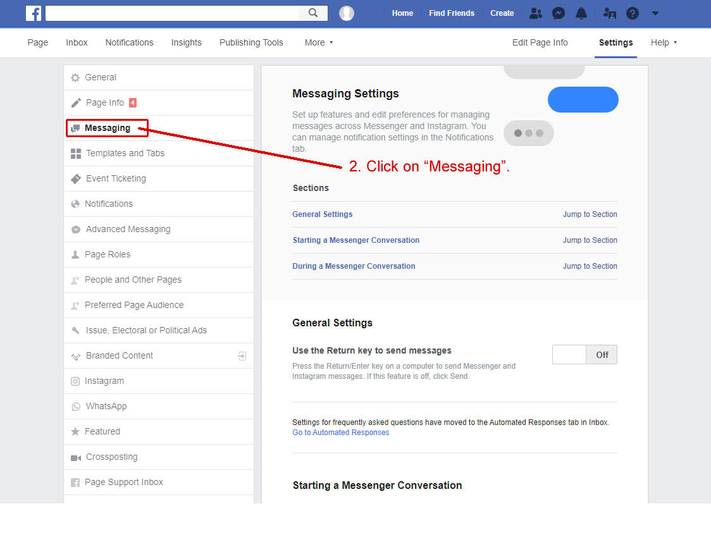Viewport: 711px width, 542px height.
Task: Jump to Section for General Settings
Action: [590, 214]
